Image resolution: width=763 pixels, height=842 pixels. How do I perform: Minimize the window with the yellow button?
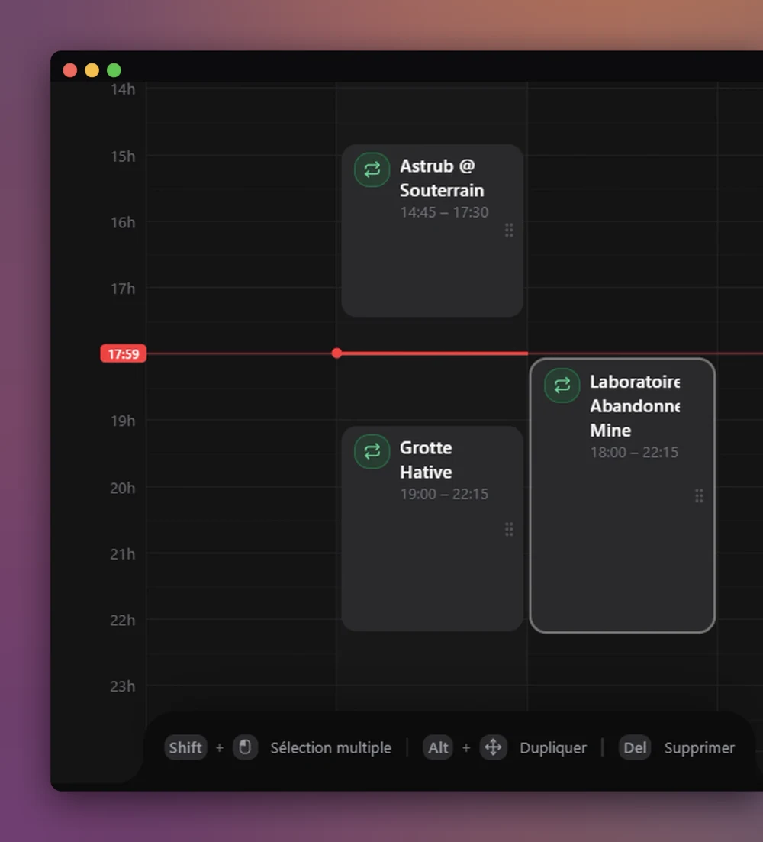click(92, 70)
